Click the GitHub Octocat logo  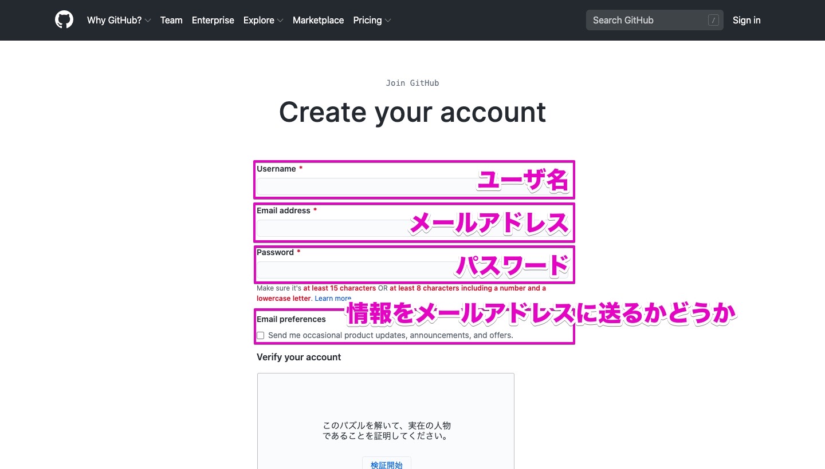64,20
